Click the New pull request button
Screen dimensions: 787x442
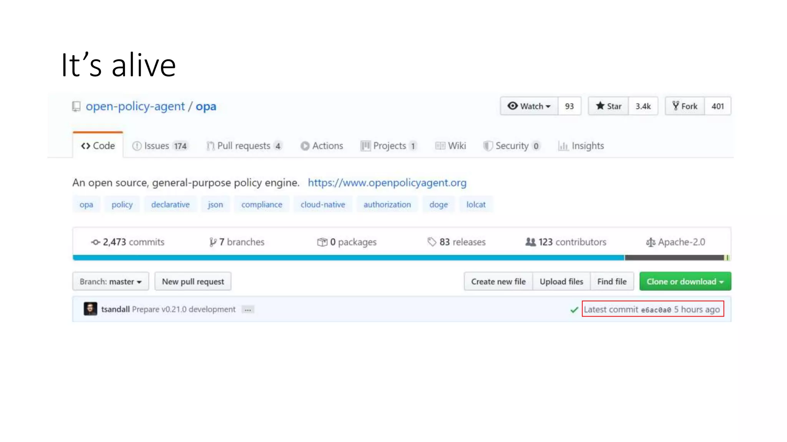[x=193, y=282]
